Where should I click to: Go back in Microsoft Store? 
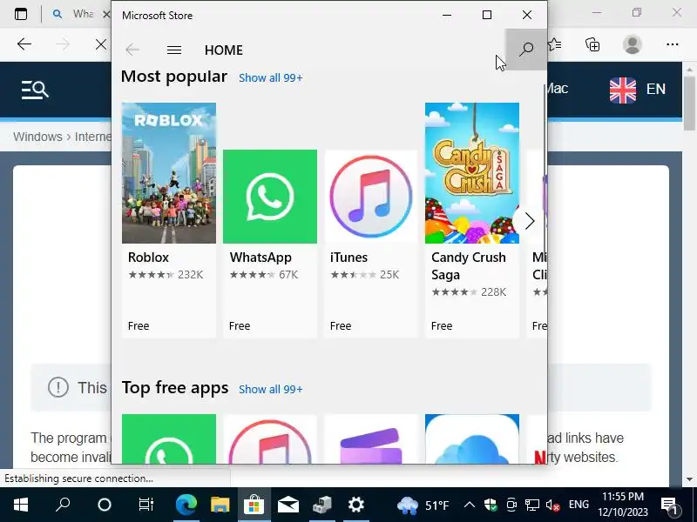click(x=132, y=50)
